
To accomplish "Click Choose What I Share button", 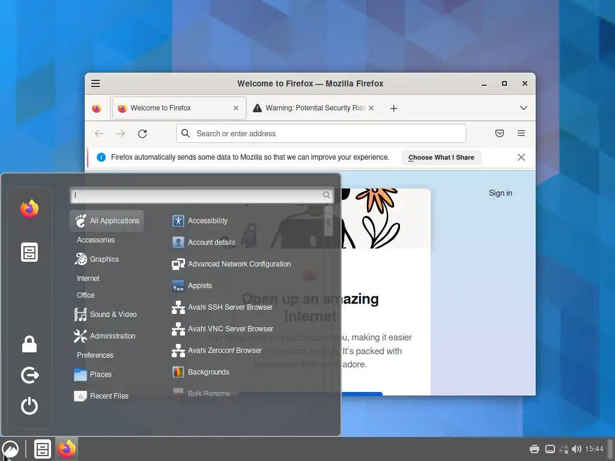I will click(x=441, y=158).
